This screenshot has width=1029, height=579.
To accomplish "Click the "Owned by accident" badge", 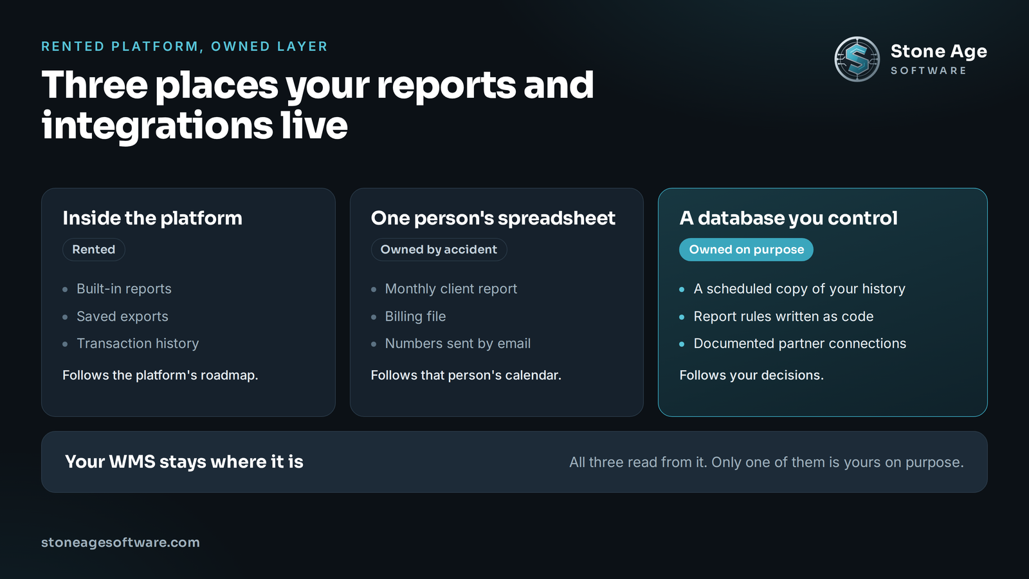I will (439, 250).
